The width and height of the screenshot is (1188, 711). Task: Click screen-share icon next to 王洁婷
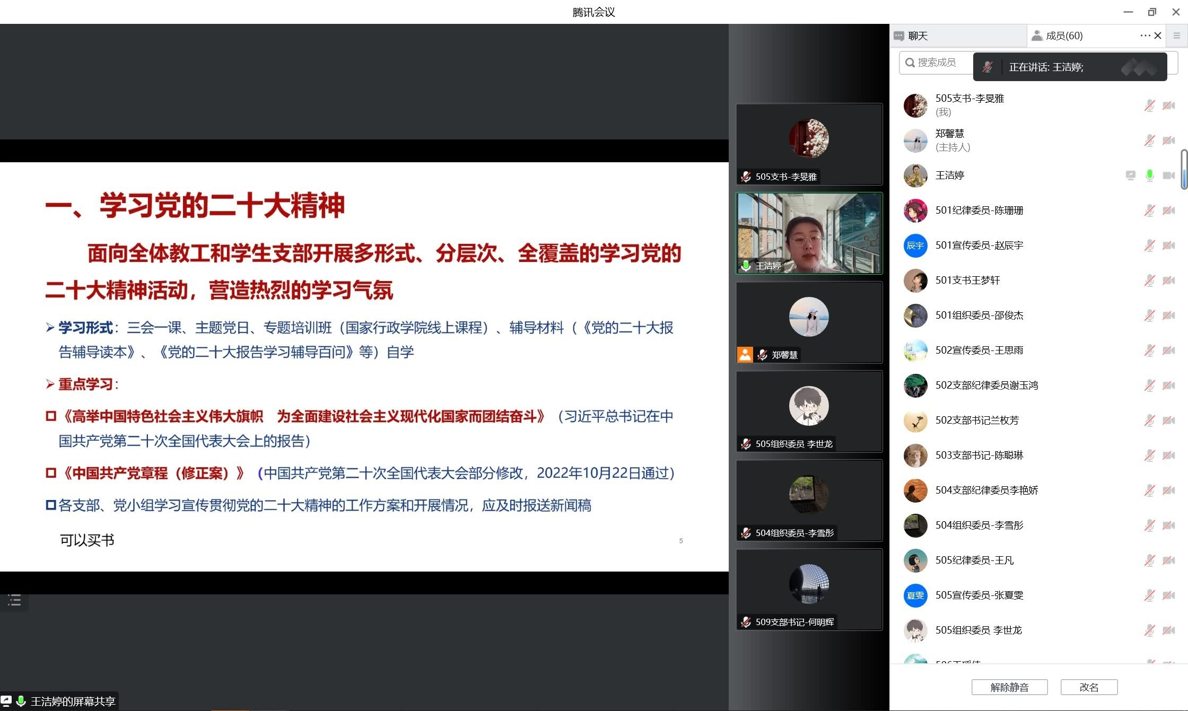click(1130, 175)
